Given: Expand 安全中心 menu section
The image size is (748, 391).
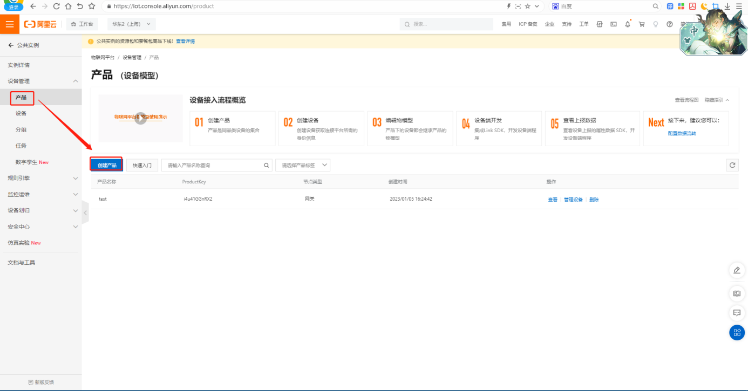Looking at the screenshot, I should tap(76, 227).
